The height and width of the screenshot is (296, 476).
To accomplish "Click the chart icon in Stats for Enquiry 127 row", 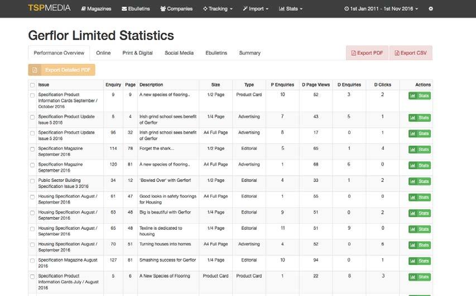I will (x=412, y=261).
